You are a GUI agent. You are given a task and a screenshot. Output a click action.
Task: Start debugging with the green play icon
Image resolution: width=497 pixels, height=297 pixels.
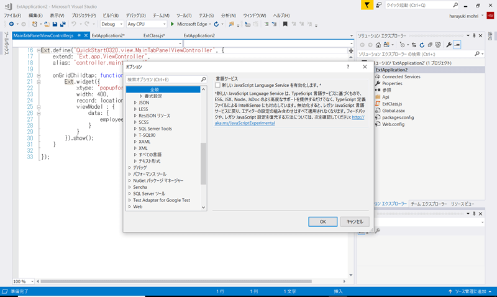pos(172,24)
